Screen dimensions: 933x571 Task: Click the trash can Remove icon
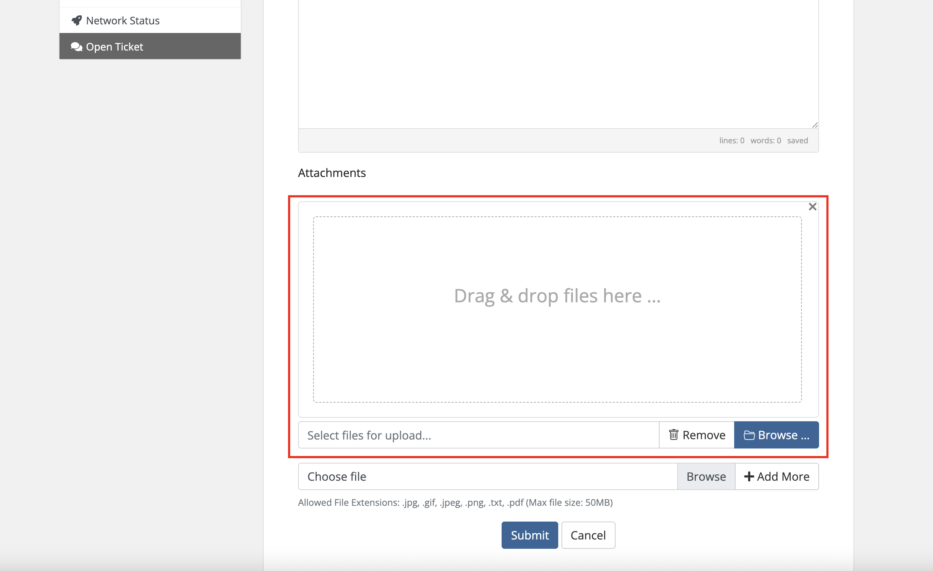click(x=673, y=435)
